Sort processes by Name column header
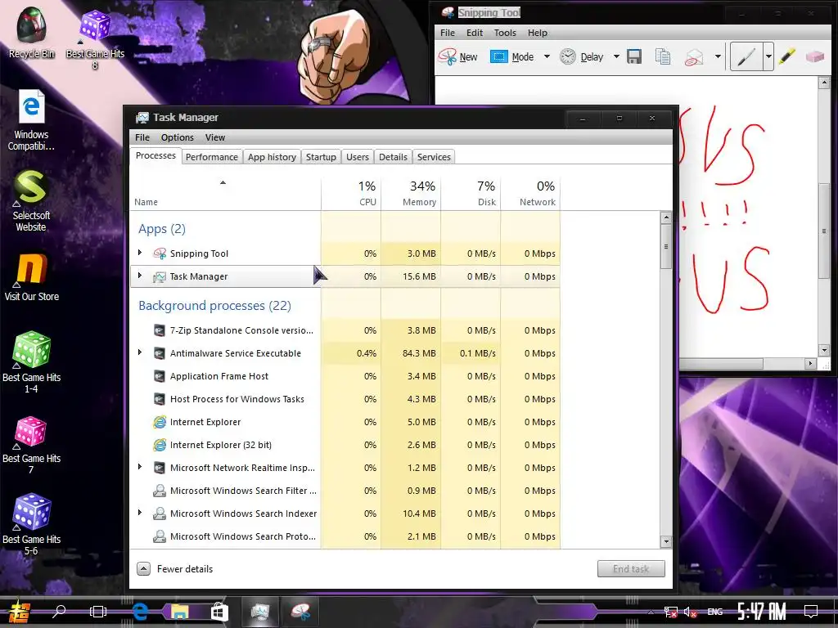This screenshot has width=838, height=628. 225,193
